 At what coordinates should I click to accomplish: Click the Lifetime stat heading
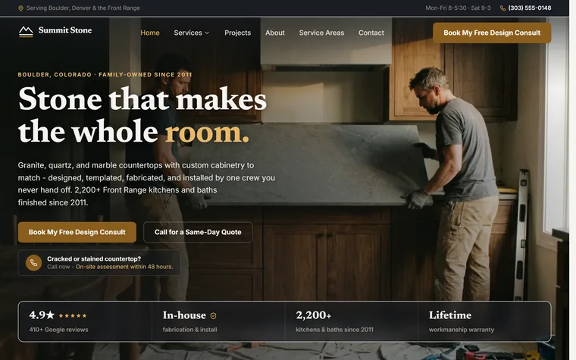pos(450,315)
